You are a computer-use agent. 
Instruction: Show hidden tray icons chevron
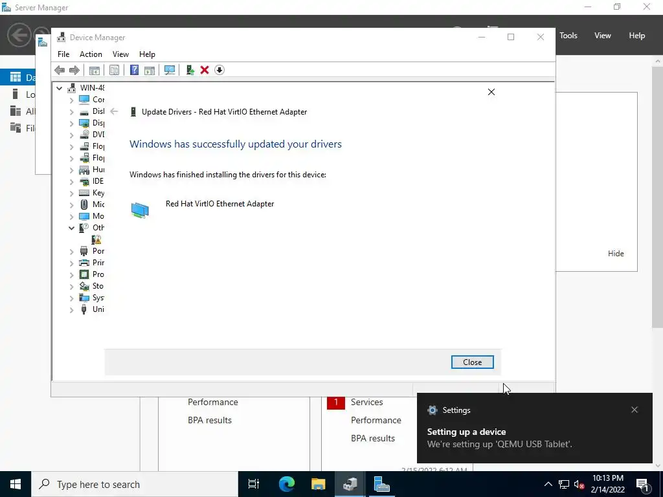click(x=548, y=484)
